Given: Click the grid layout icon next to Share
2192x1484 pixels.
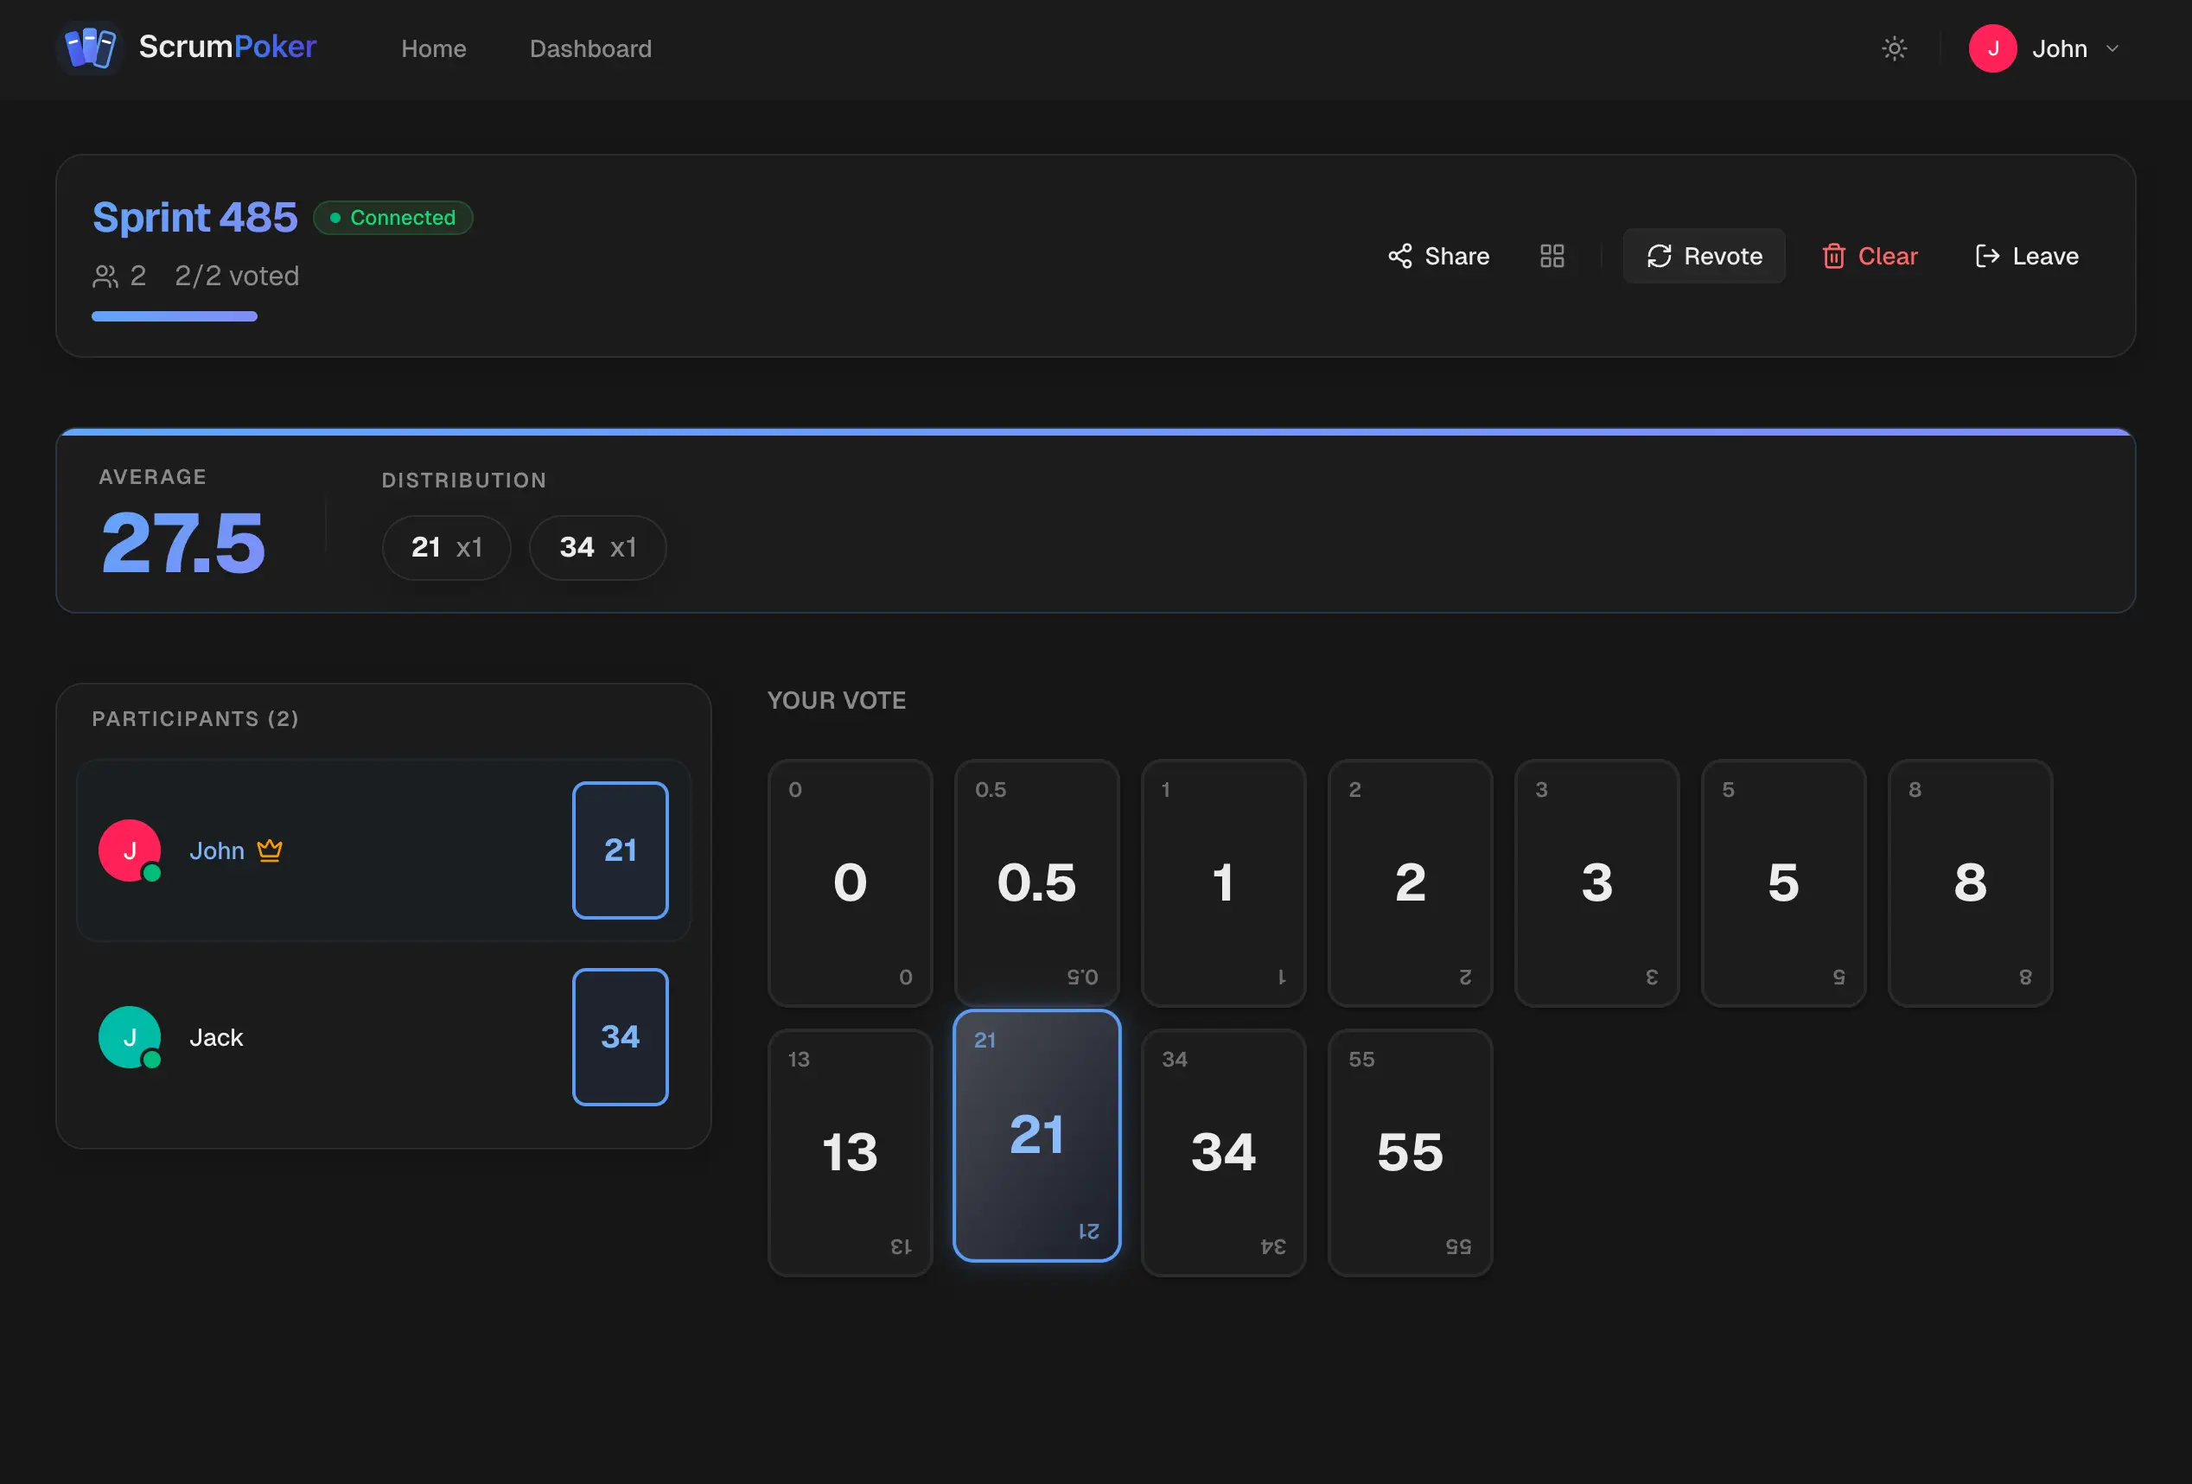Looking at the screenshot, I should coord(1552,256).
